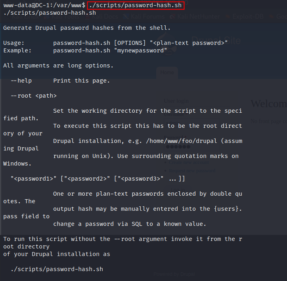The height and width of the screenshot is (281, 287).
Task: Click the '"<password1>"' argument text
Action: 33,179
